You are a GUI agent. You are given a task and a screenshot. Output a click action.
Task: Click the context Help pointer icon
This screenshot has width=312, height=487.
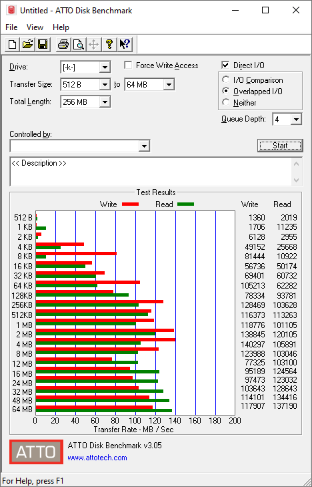click(x=125, y=44)
